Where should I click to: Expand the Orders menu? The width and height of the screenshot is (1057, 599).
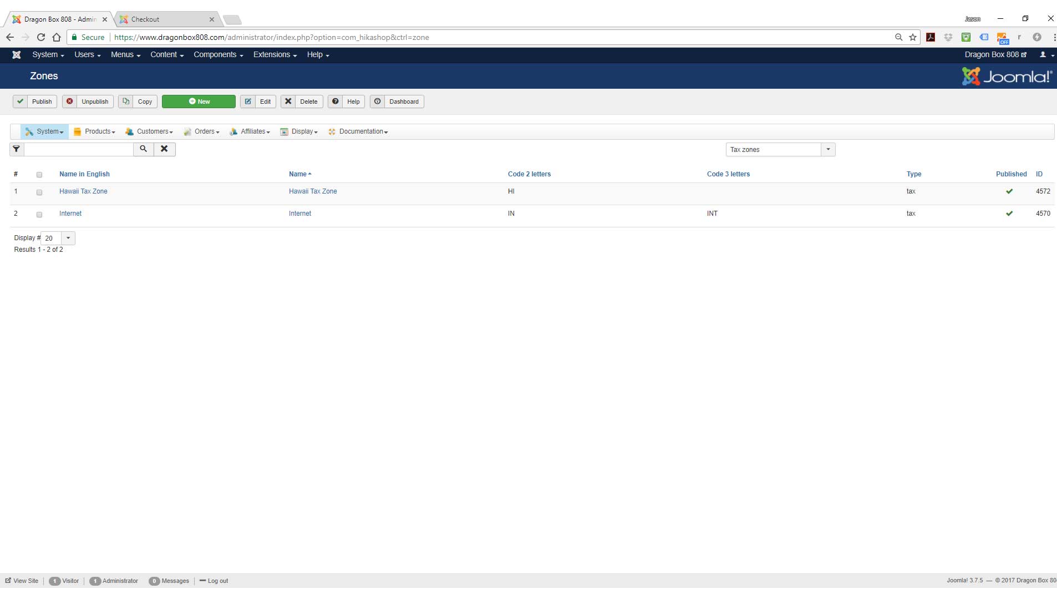(x=201, y=131)
